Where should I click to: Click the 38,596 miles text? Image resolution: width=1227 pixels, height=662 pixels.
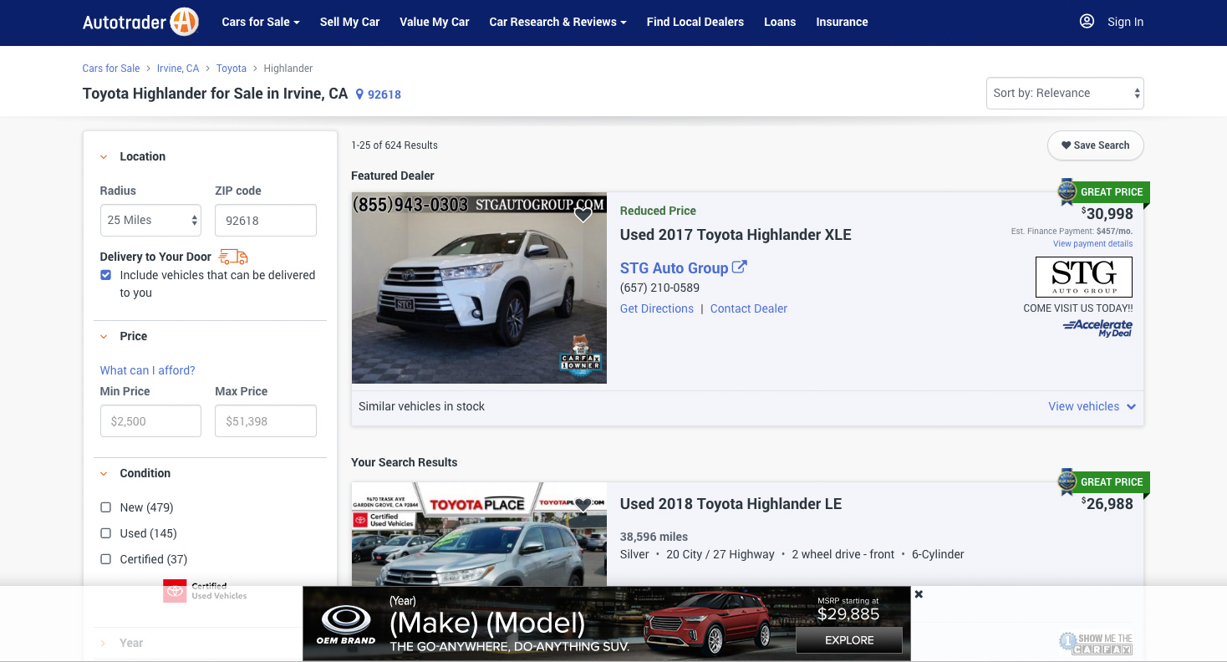[654, 537]
